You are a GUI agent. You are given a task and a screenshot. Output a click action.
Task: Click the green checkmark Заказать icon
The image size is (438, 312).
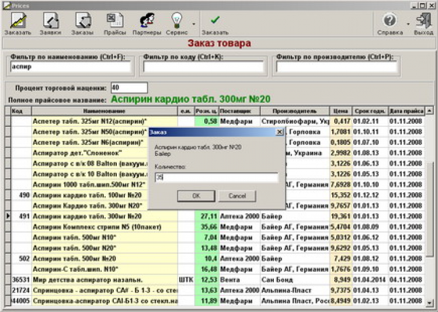tap(215, 21)
